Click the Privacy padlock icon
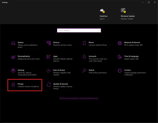The image size is (158, 123). click(13, 84)
